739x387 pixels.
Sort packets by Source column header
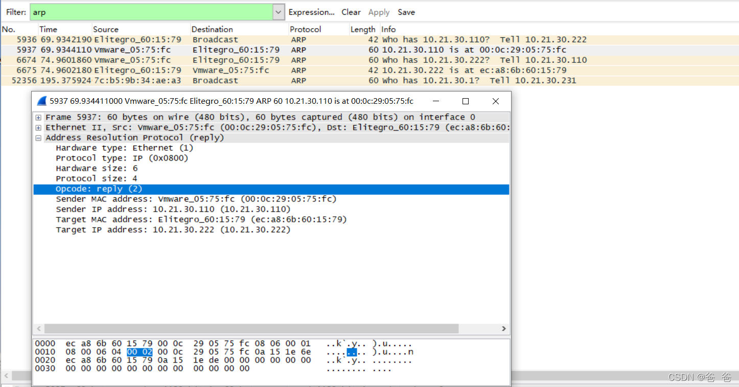141,29
